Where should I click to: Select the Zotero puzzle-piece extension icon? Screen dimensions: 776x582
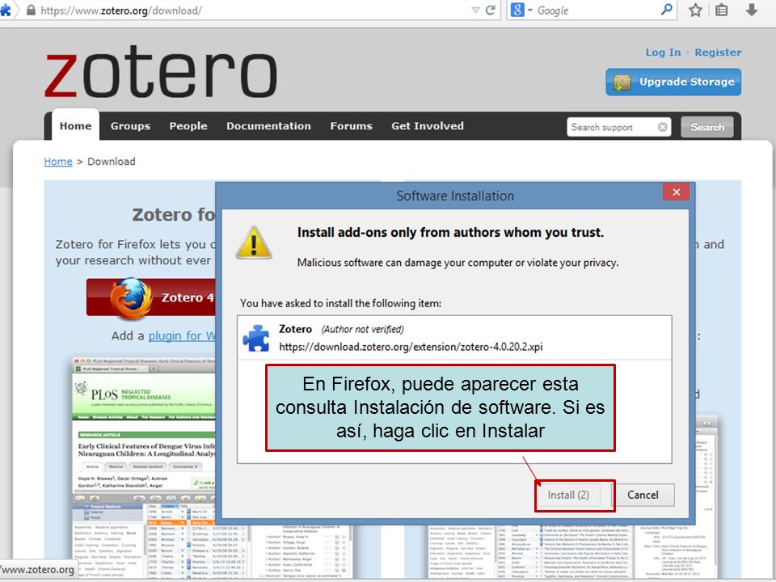click(x=256, y=338)
